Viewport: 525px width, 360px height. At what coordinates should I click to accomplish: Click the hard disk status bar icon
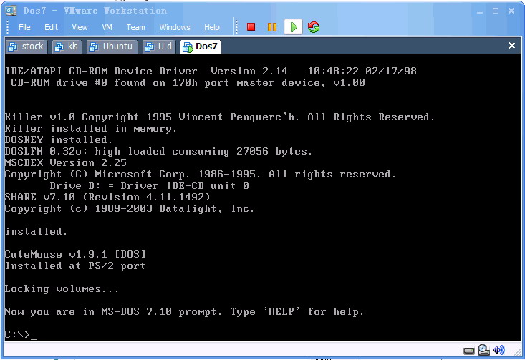pyautogui.click(x=468, y=351)
